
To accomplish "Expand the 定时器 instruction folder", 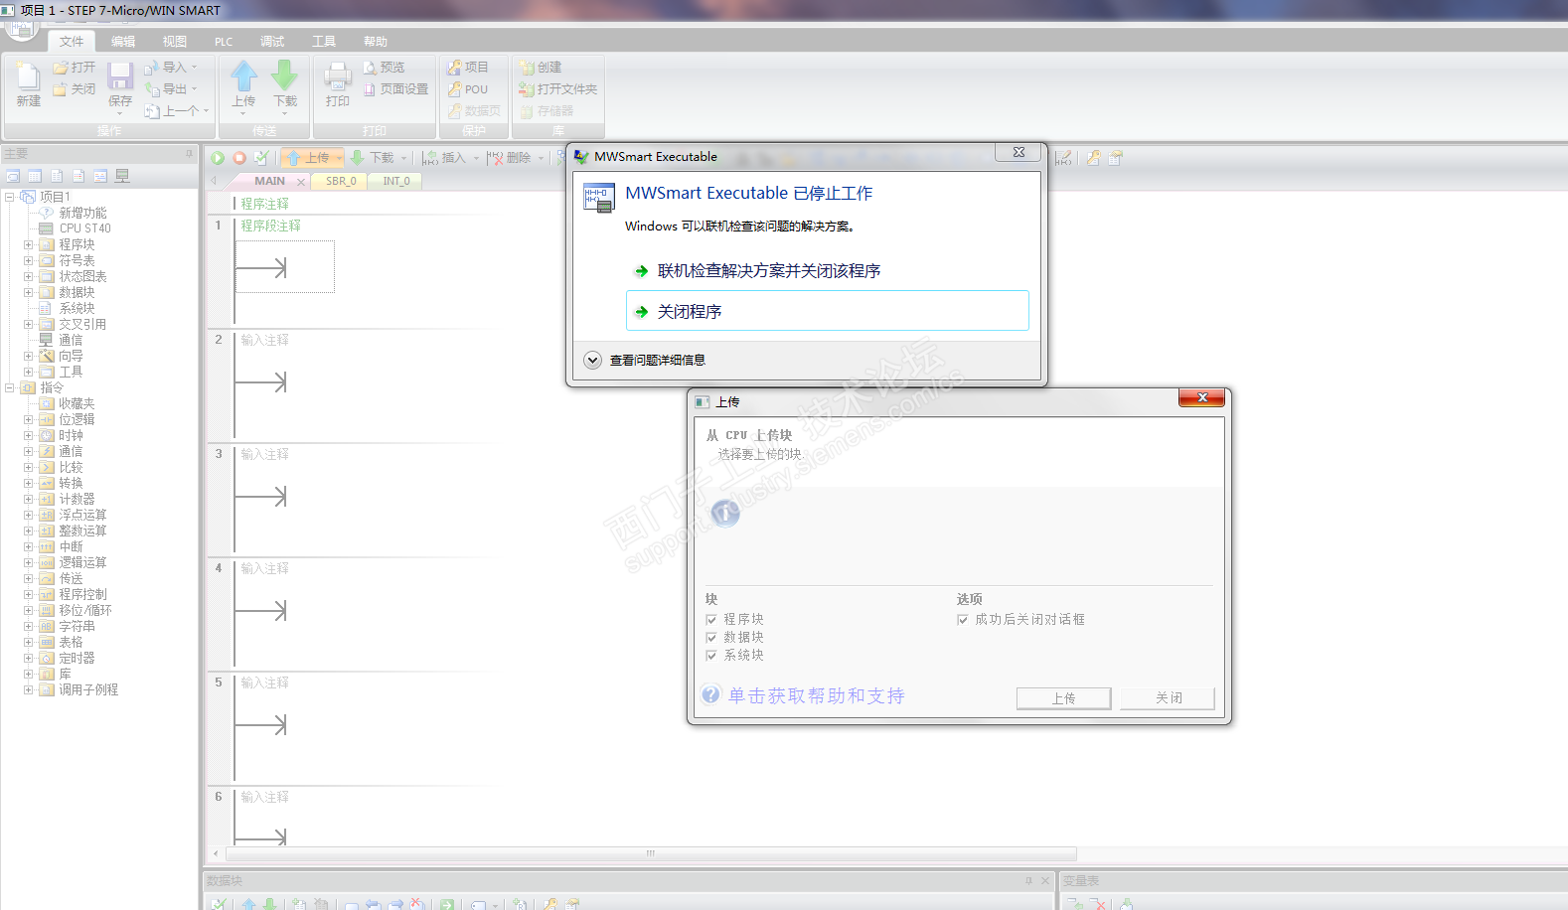I will [29, 658].
